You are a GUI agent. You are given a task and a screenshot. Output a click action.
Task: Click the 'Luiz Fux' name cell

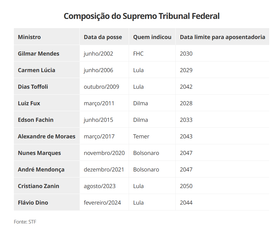29,103
